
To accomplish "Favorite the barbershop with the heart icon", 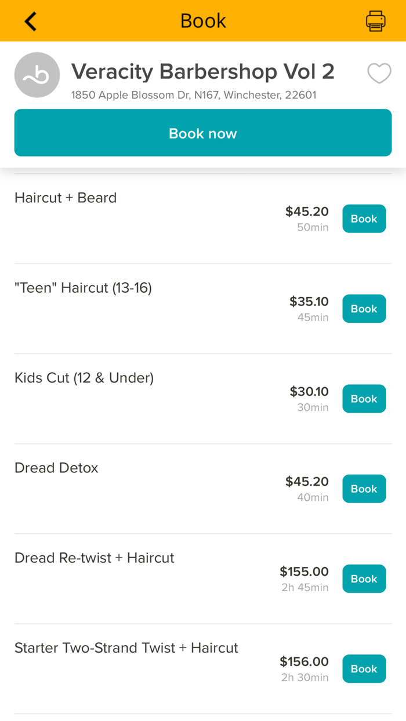I will (379, 74).
